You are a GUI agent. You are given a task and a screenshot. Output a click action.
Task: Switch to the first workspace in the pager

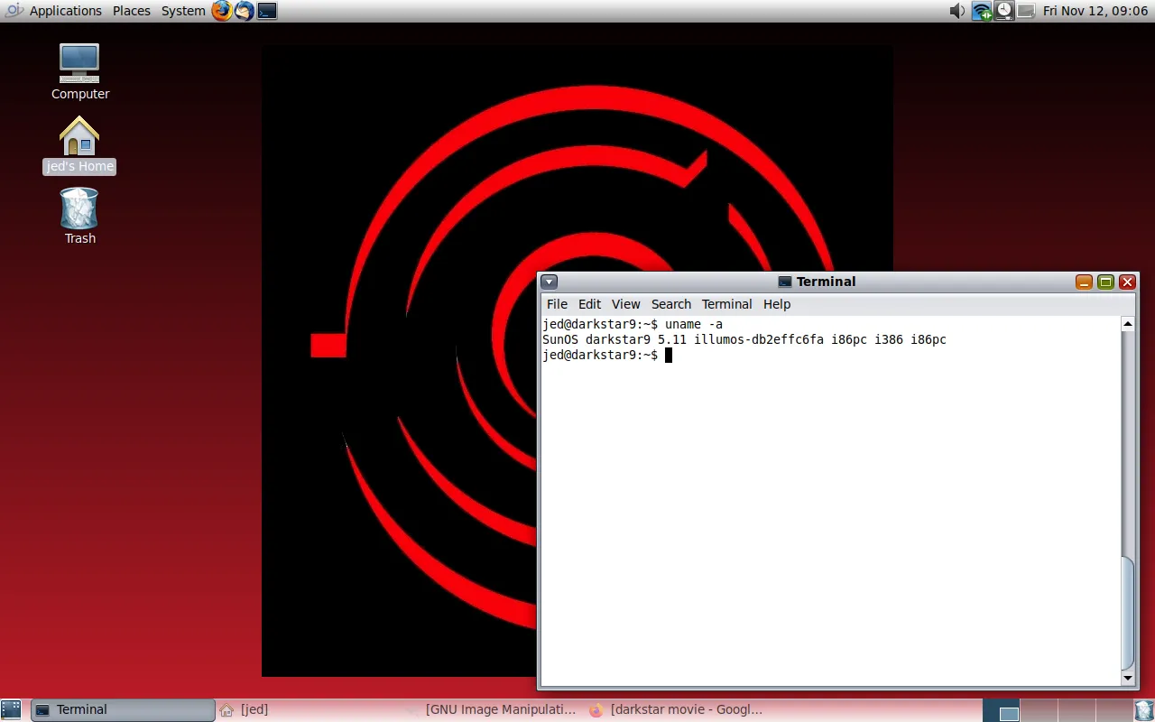tap(1001, 710)
